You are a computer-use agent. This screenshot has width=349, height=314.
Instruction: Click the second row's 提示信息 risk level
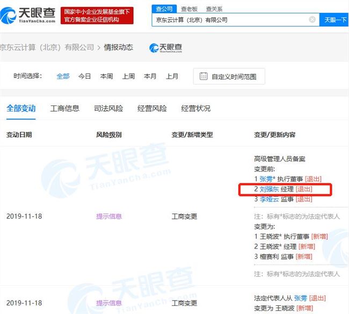(x=109, y=303)
